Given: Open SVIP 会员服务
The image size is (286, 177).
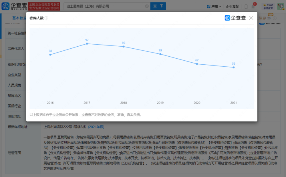Looking at the screenshot, I should click(268, 7).
